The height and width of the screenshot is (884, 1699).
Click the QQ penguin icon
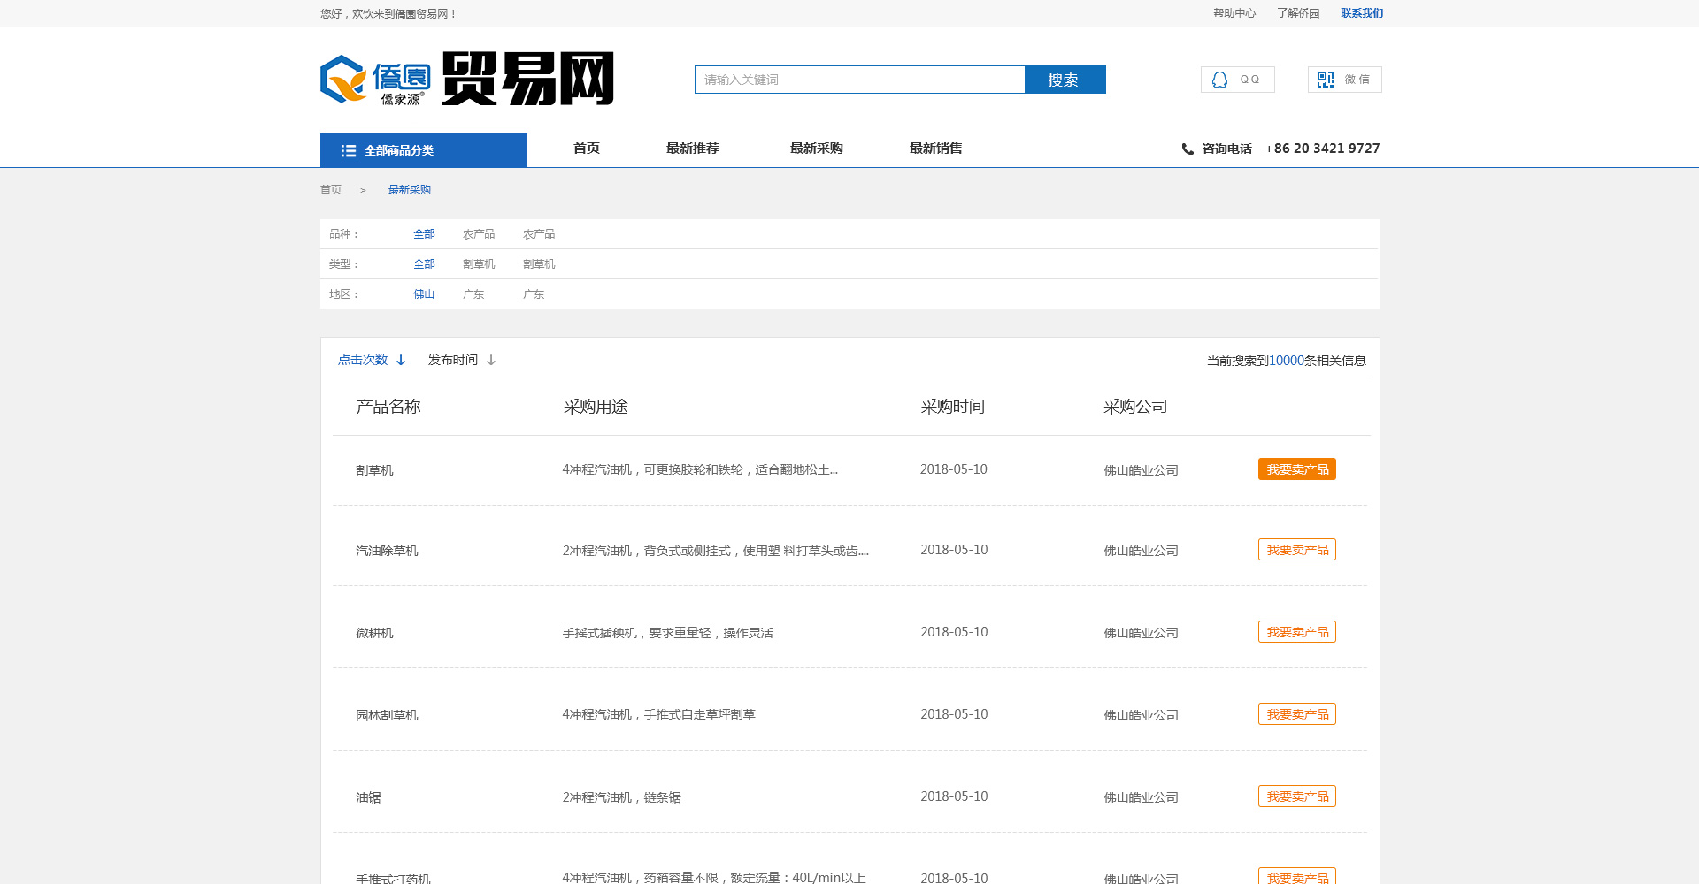coord(1219,80)
